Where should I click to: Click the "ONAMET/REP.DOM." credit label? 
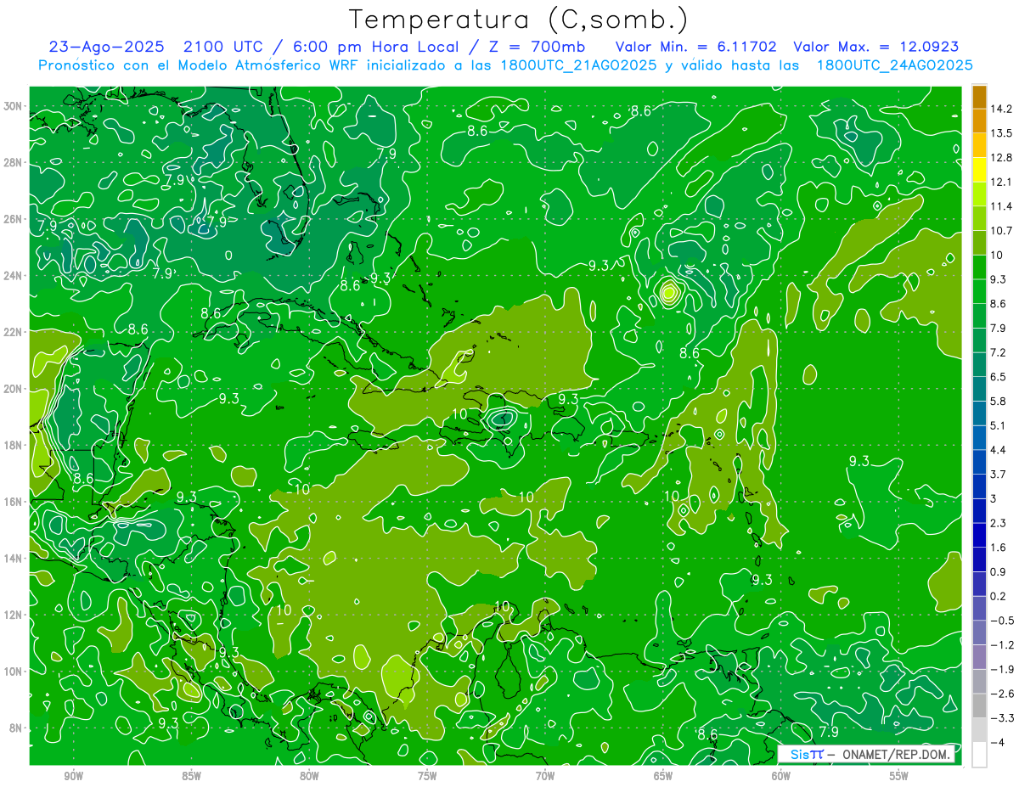pos(896,754)
